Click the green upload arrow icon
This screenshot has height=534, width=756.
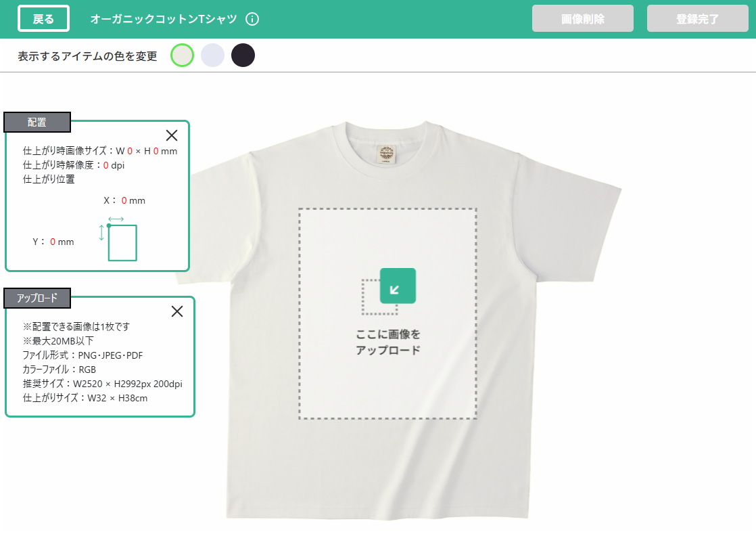[x=397, y=286]
